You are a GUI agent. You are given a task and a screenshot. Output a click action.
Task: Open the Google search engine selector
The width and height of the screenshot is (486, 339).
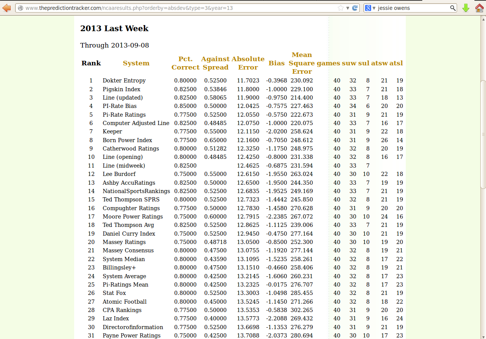pyautogui.click(x=370, y=8)
